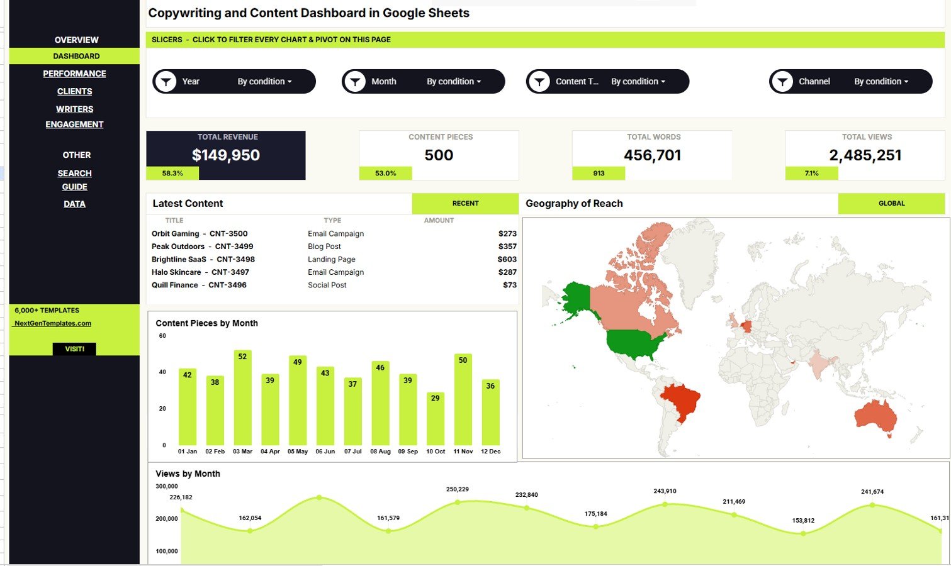
Task: Click the RECENT button beside Latest Content
Action: tap(465, 203)
